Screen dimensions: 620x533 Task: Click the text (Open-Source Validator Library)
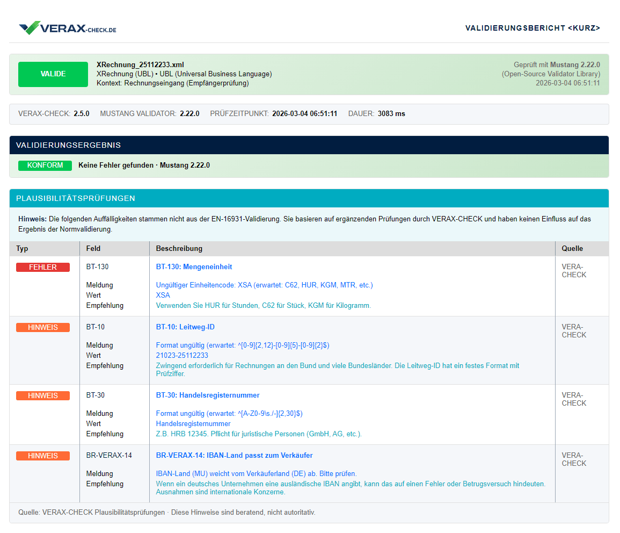pos(551,74)
